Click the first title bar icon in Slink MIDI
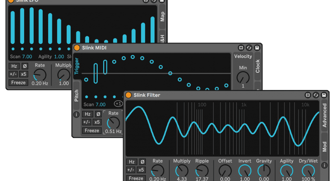Image resolution: width=334 pixels, height=181 pixels. (241, 48)
